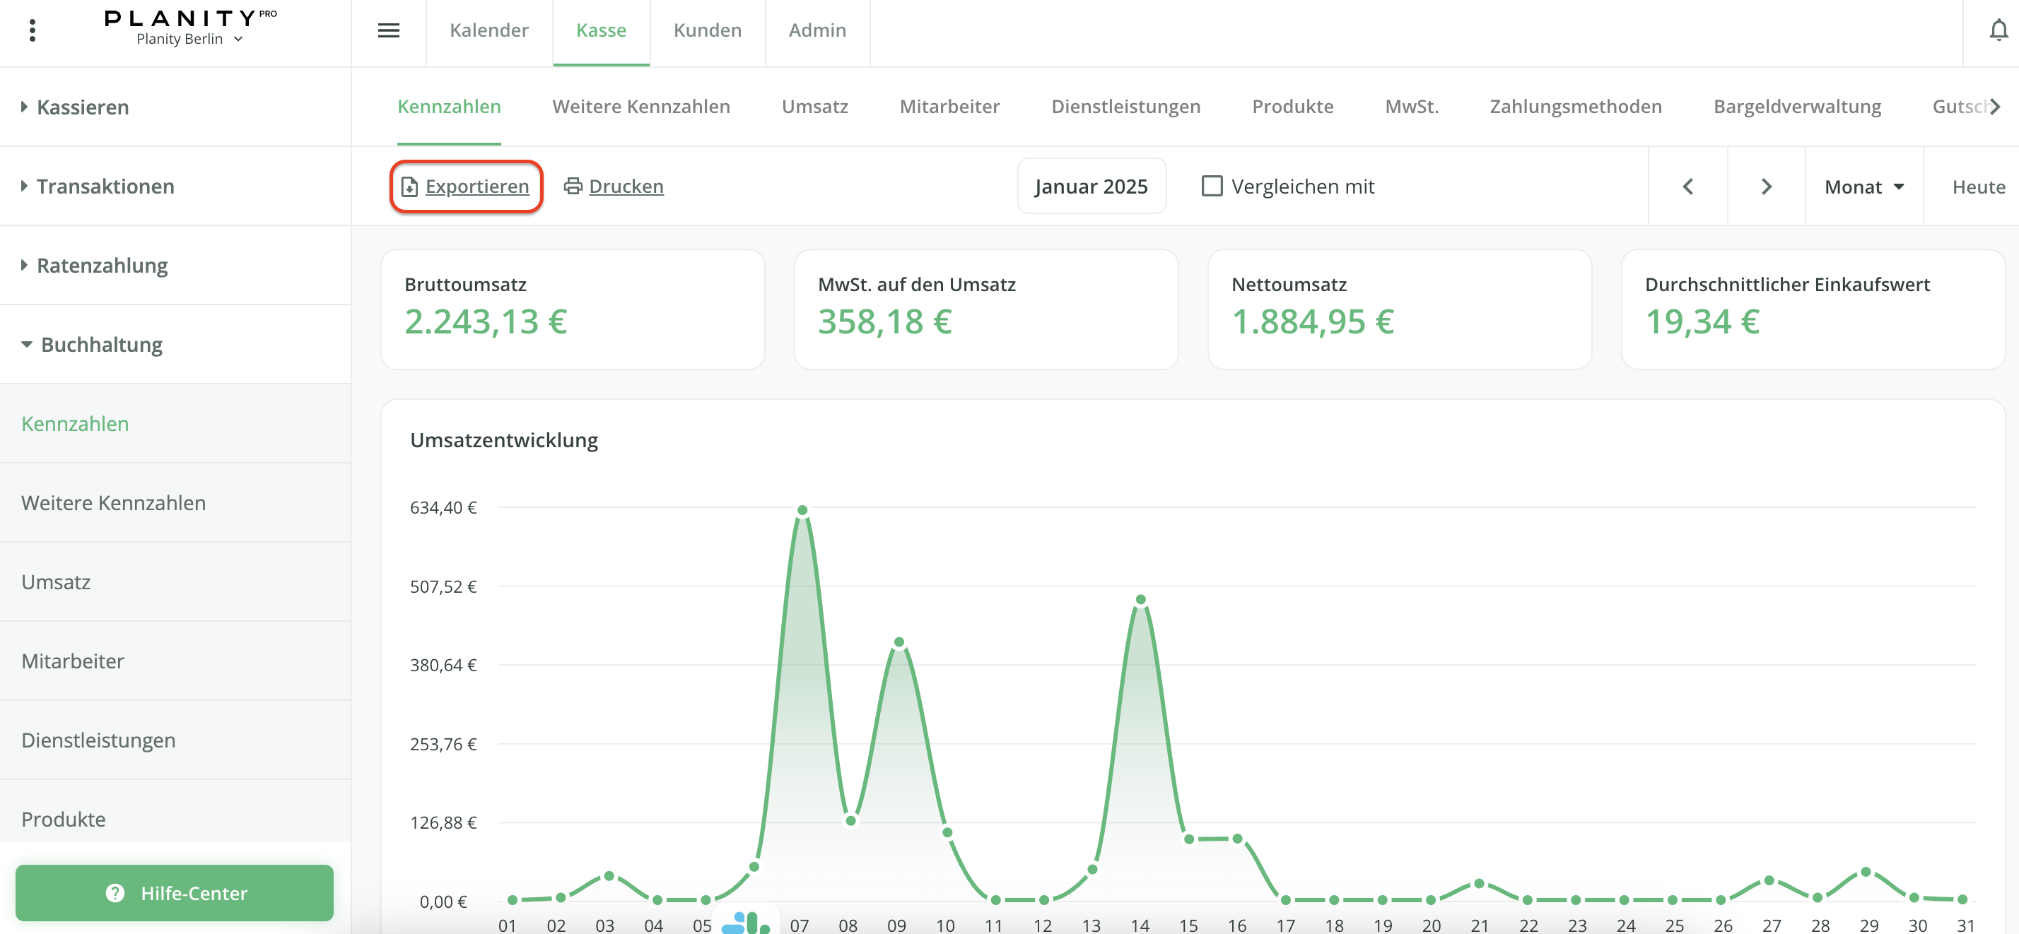Select the Kasse tab
The width and height of the screenshot is (2019, 934).
coord(601,30)
